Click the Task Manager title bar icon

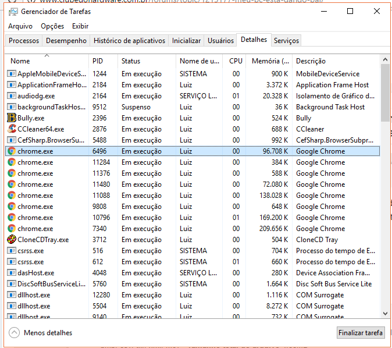point(13,12)
